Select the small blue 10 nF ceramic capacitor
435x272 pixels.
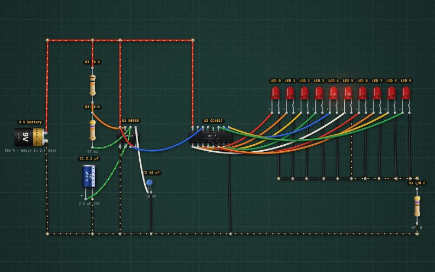(149, 183)
